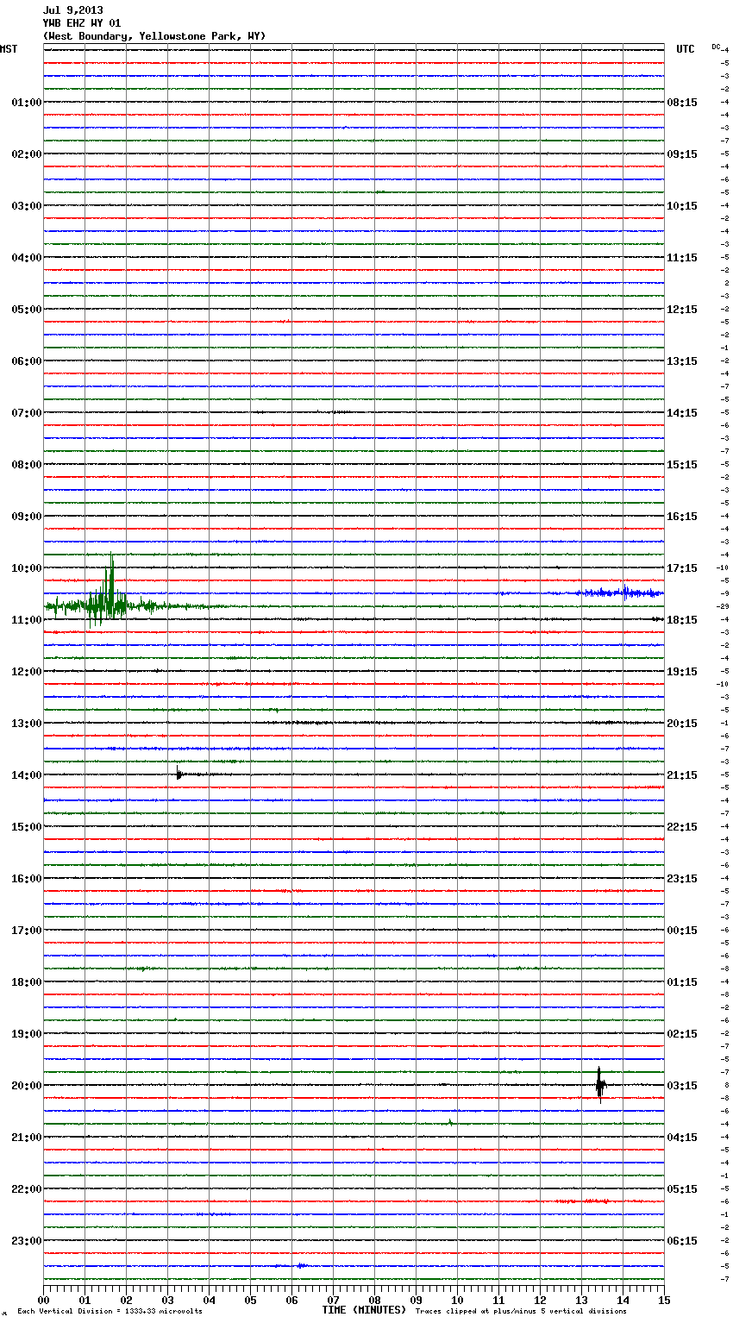This screenshot has height=1323, width=733.
Task: Click the 17:15 UTC time label
Action: (x=682, y=568)
